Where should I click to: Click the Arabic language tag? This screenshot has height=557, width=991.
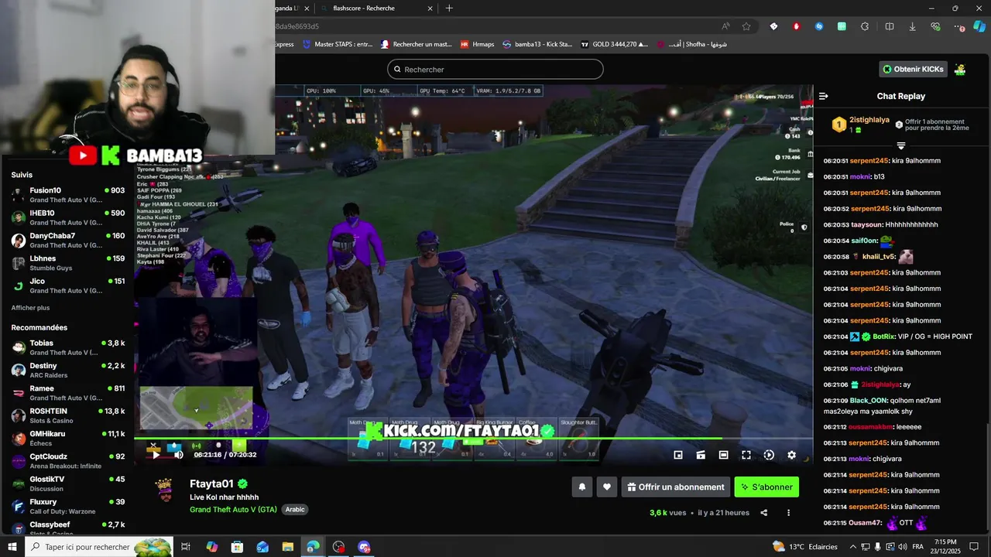295,510
